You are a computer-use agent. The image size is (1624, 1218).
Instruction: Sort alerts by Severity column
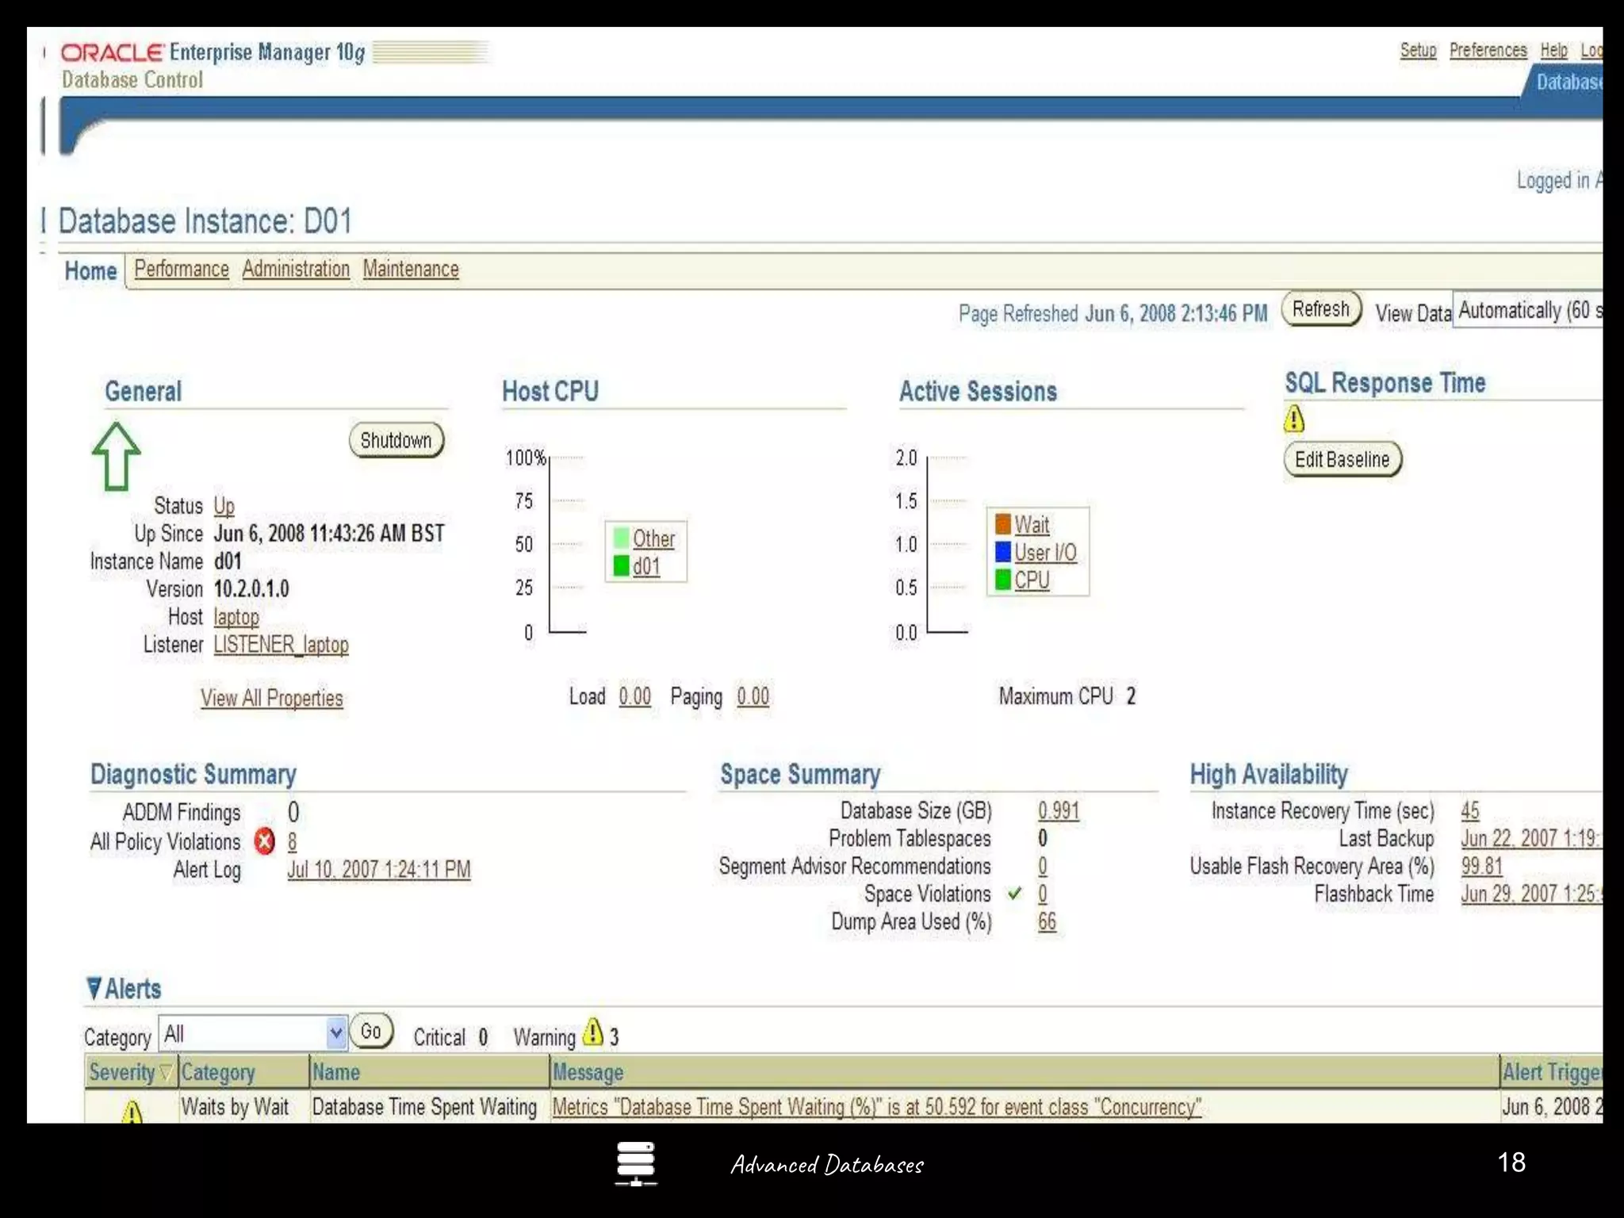point(130,1072)
